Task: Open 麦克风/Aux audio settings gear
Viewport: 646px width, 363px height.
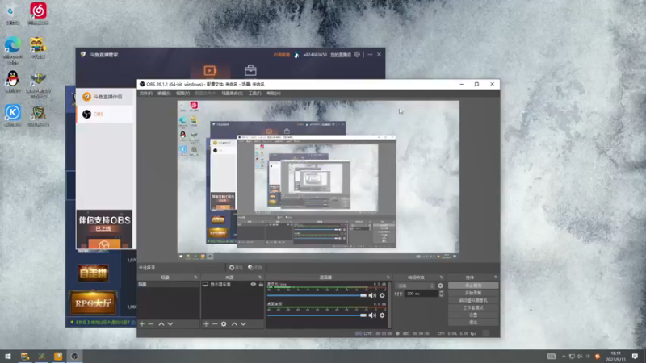Action: (x=382, y=295)
